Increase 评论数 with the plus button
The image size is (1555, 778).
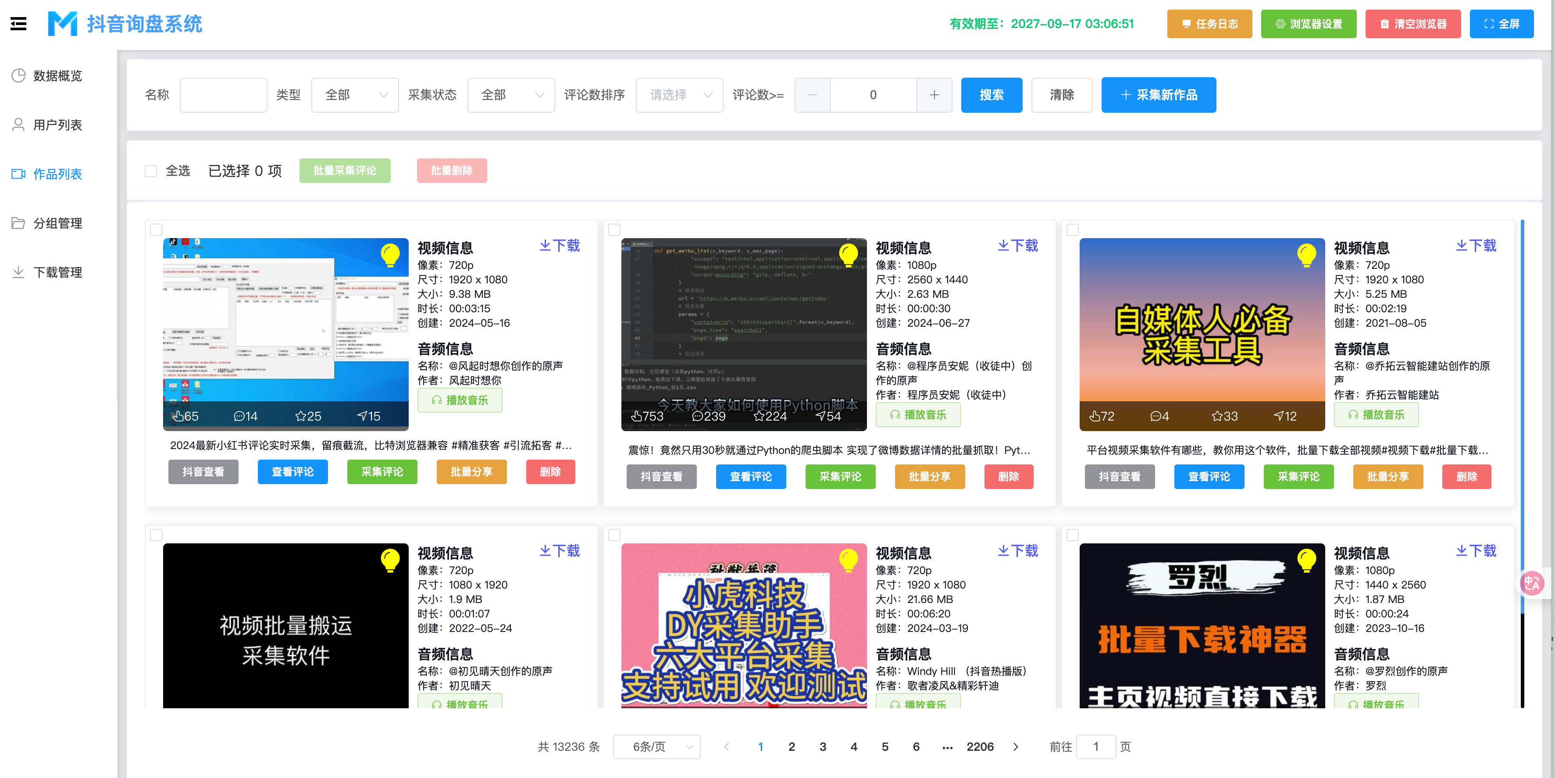[x=934, y=95]
